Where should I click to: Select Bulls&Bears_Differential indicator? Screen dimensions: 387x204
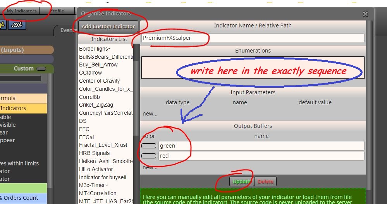106,57
